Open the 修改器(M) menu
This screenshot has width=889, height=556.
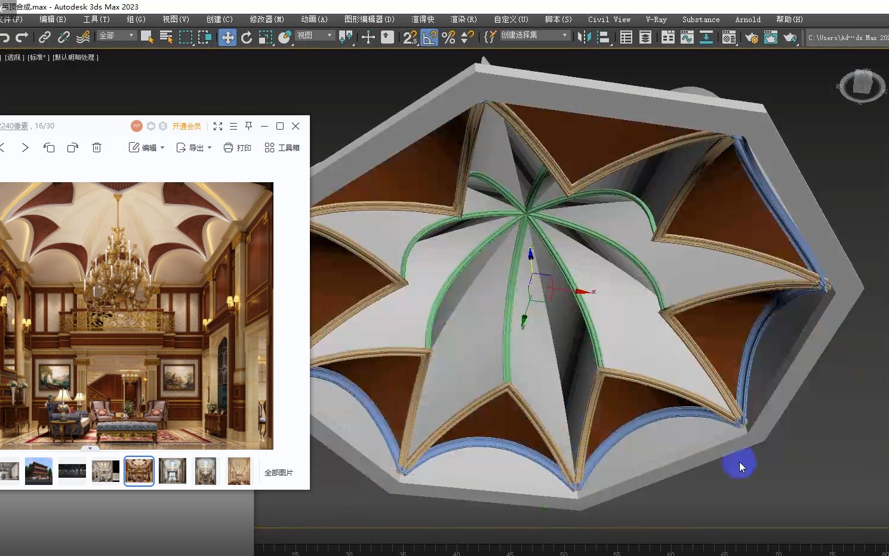pyautogui.click(x=266, y=19)
